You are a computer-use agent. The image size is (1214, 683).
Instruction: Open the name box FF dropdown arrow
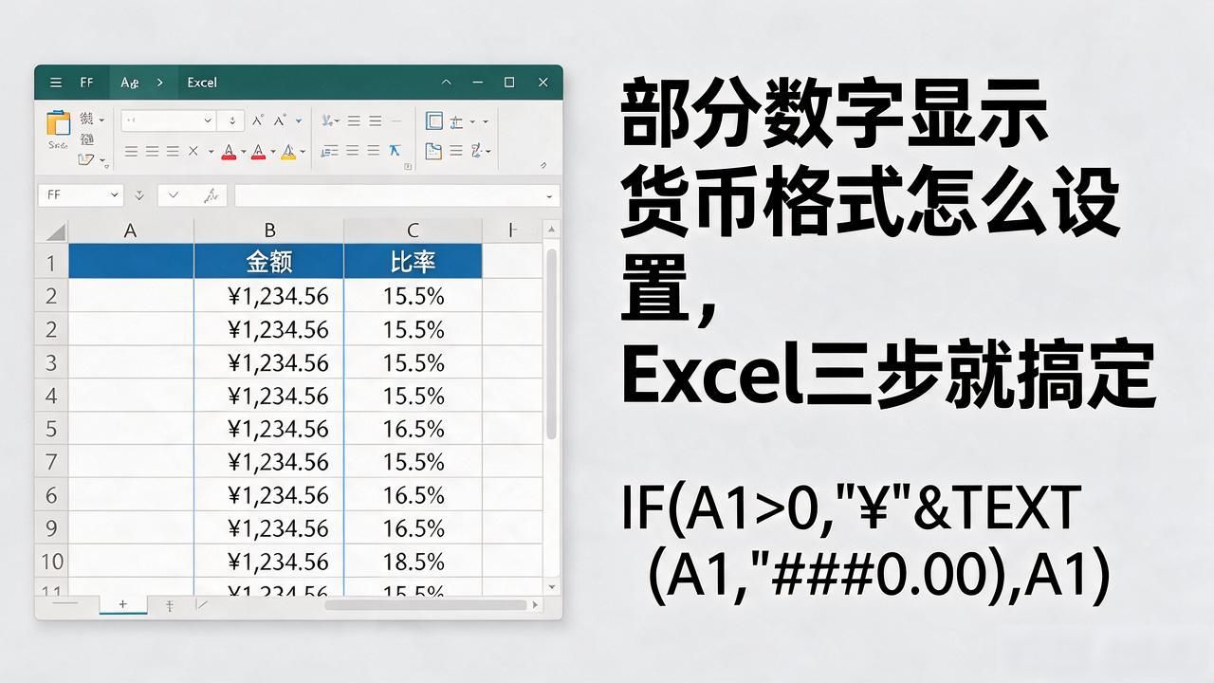click(115, 194)
